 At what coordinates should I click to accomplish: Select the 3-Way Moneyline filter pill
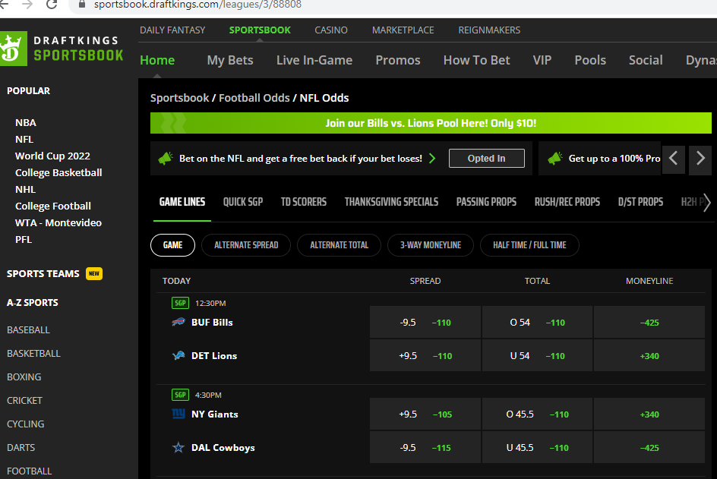(431, 245)
